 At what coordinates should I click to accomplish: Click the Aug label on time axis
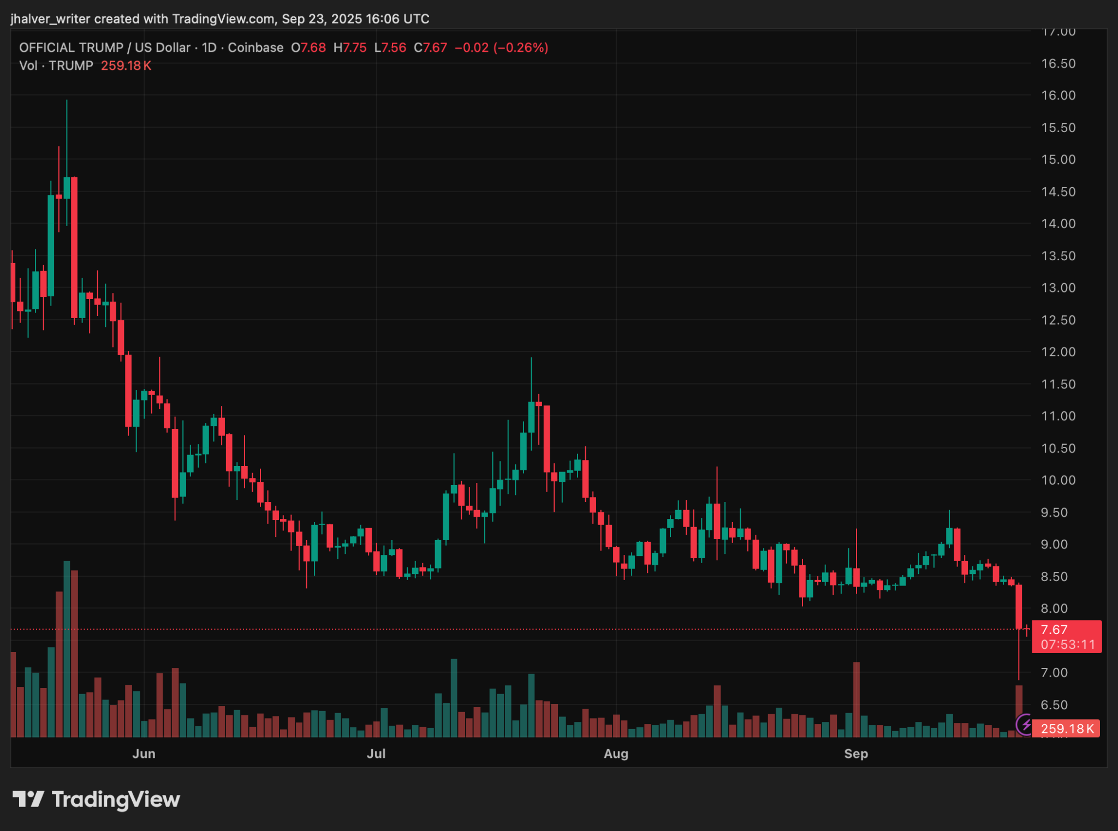pos(616,754)
